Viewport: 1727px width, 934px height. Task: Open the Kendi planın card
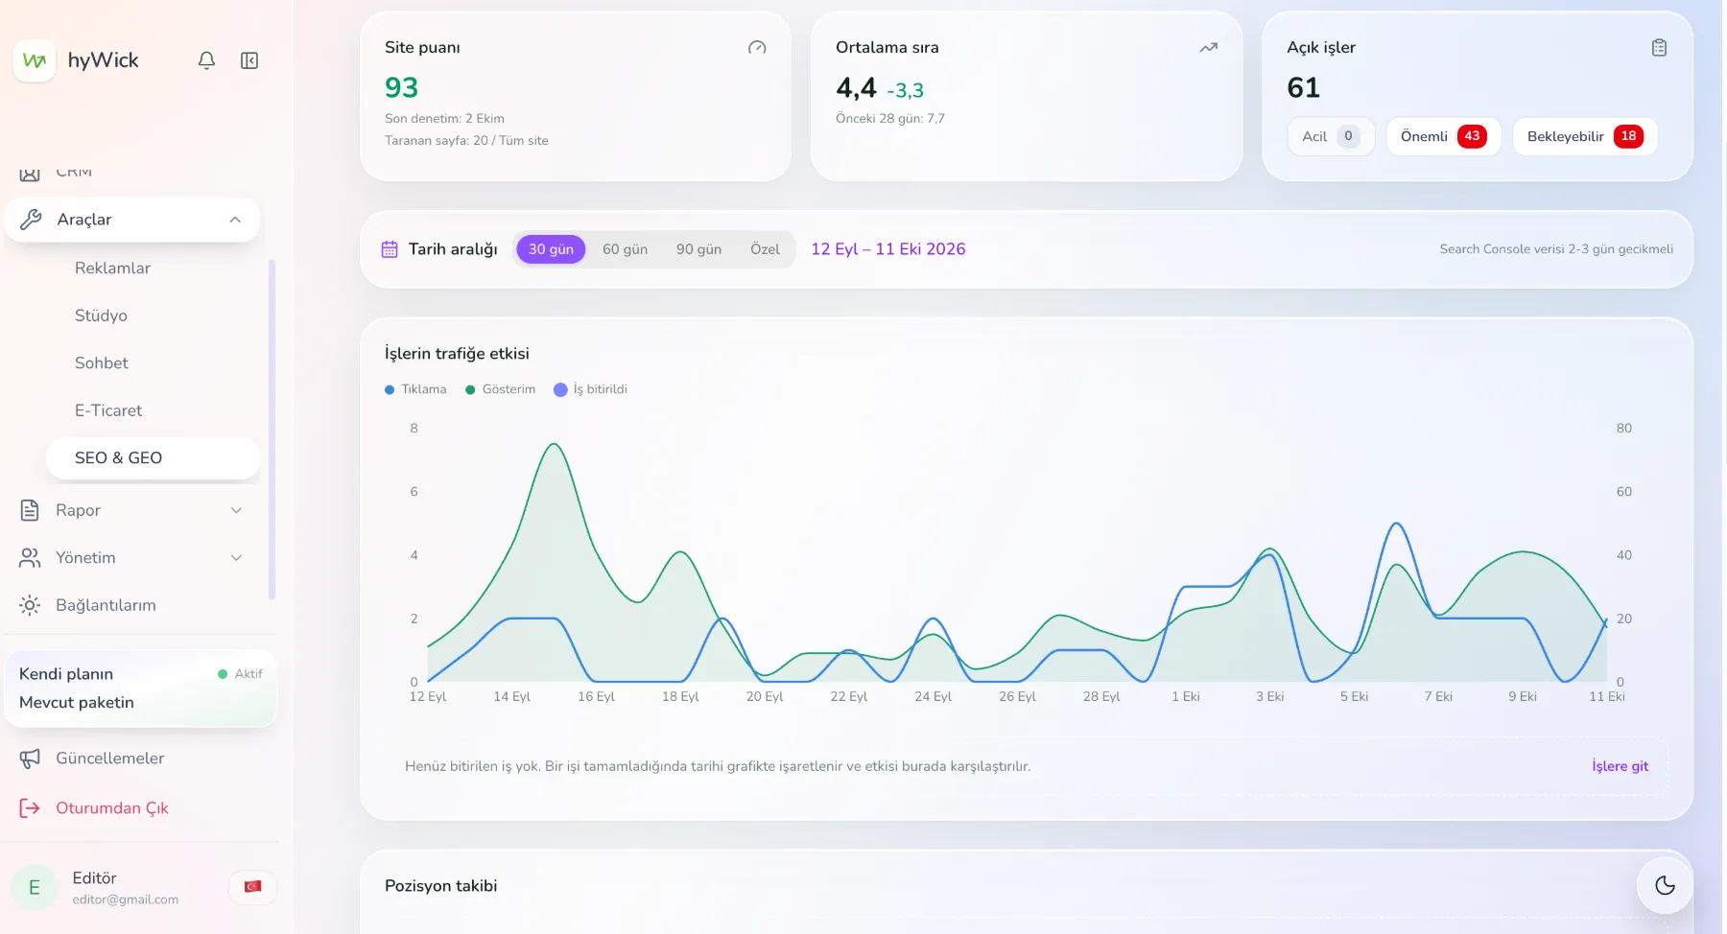(x=141, y=689)
